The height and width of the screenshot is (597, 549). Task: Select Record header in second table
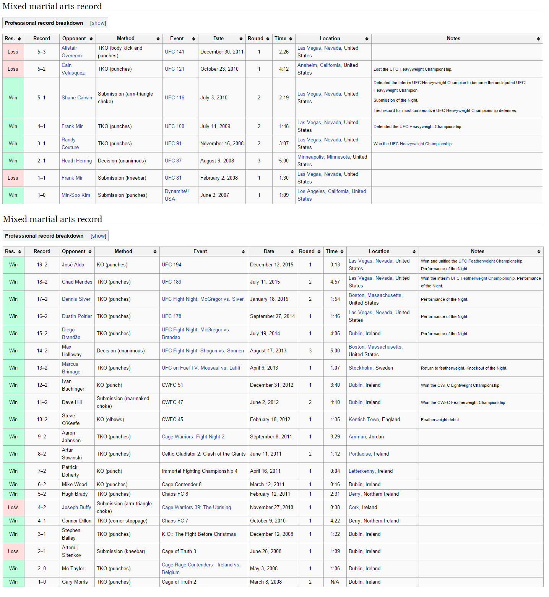42,251
